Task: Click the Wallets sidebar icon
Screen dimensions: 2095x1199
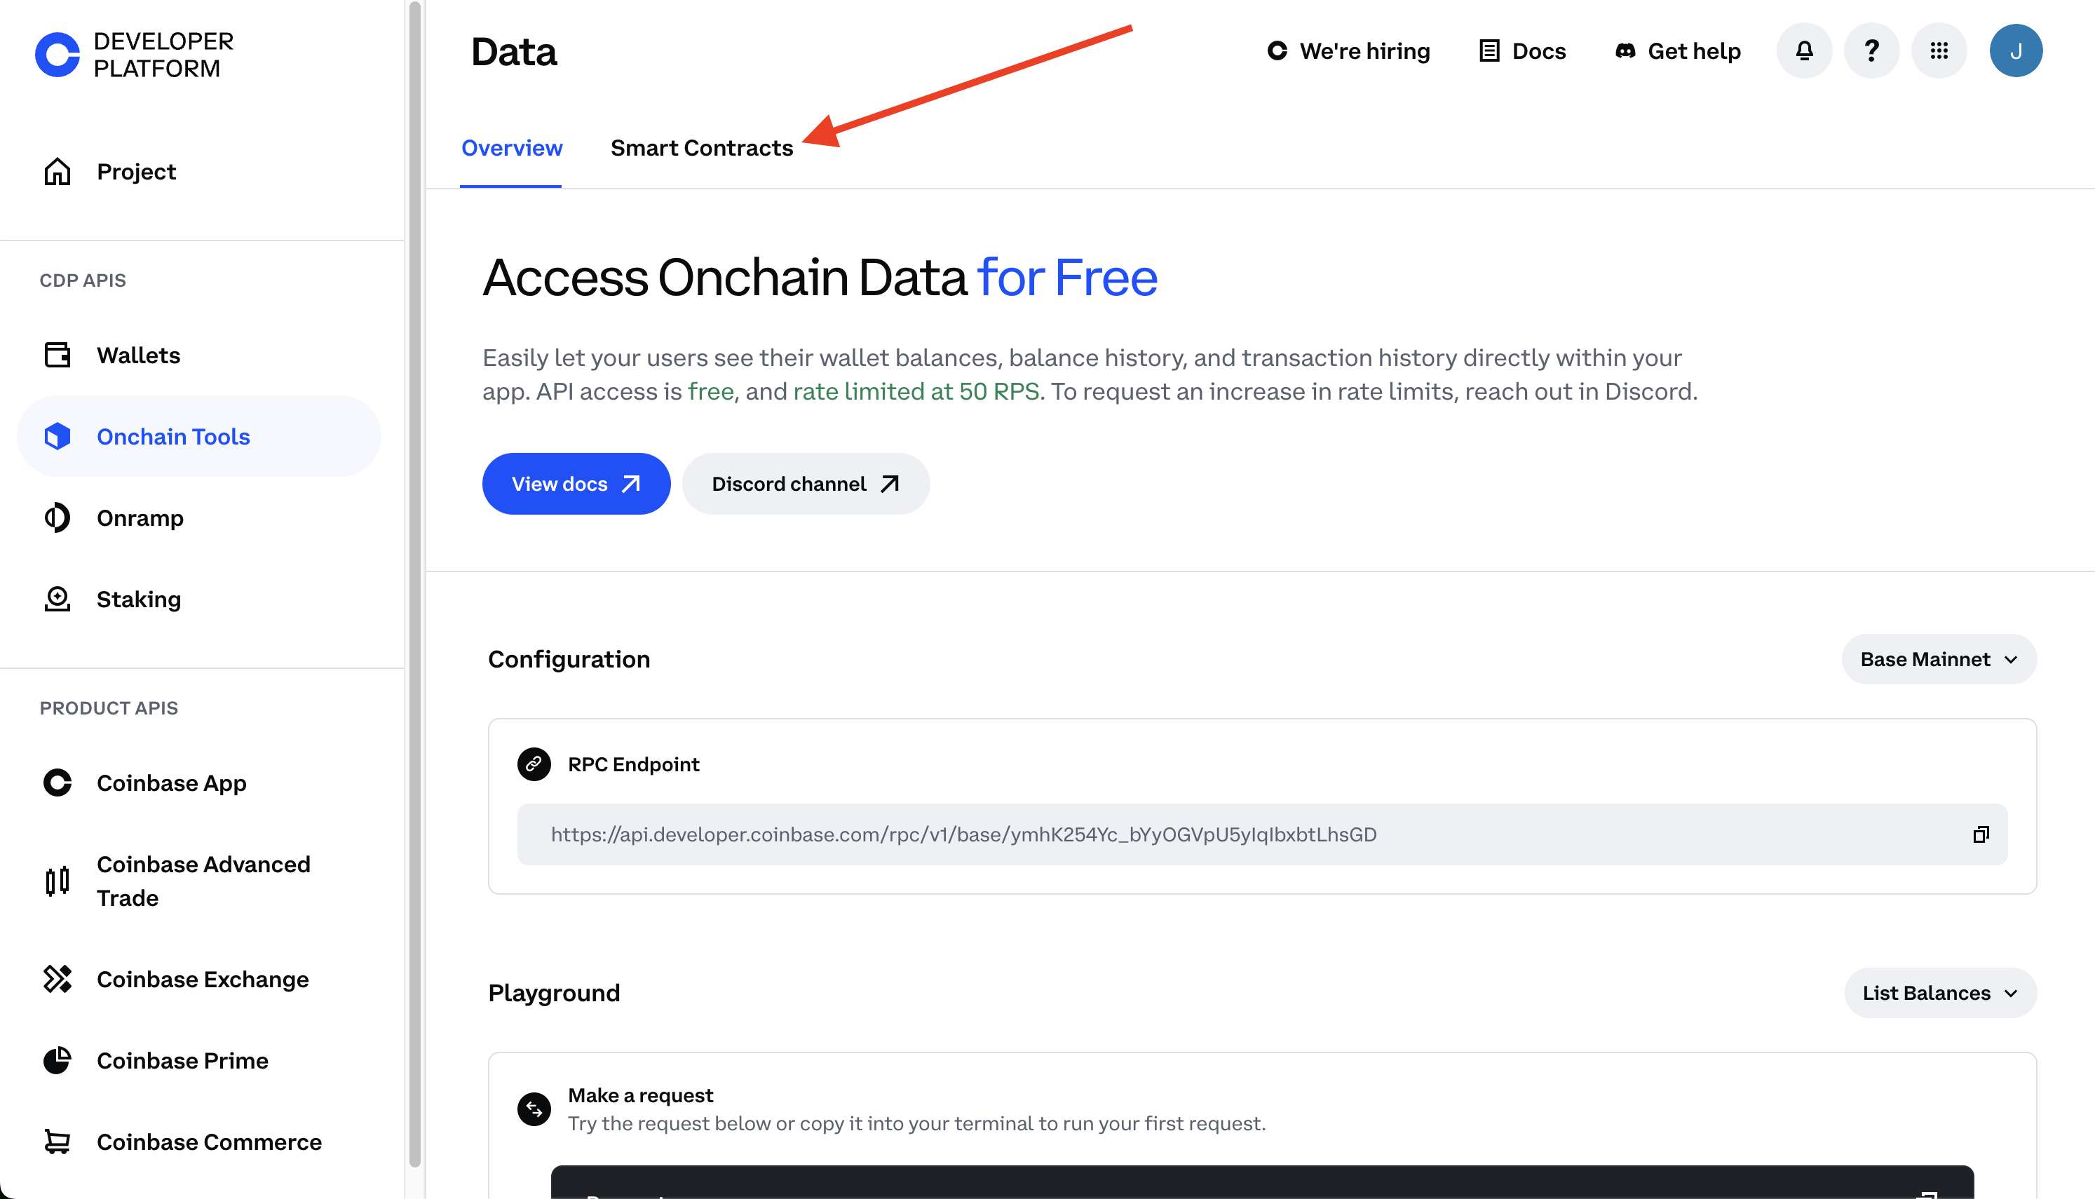Action: pos(57,355)
